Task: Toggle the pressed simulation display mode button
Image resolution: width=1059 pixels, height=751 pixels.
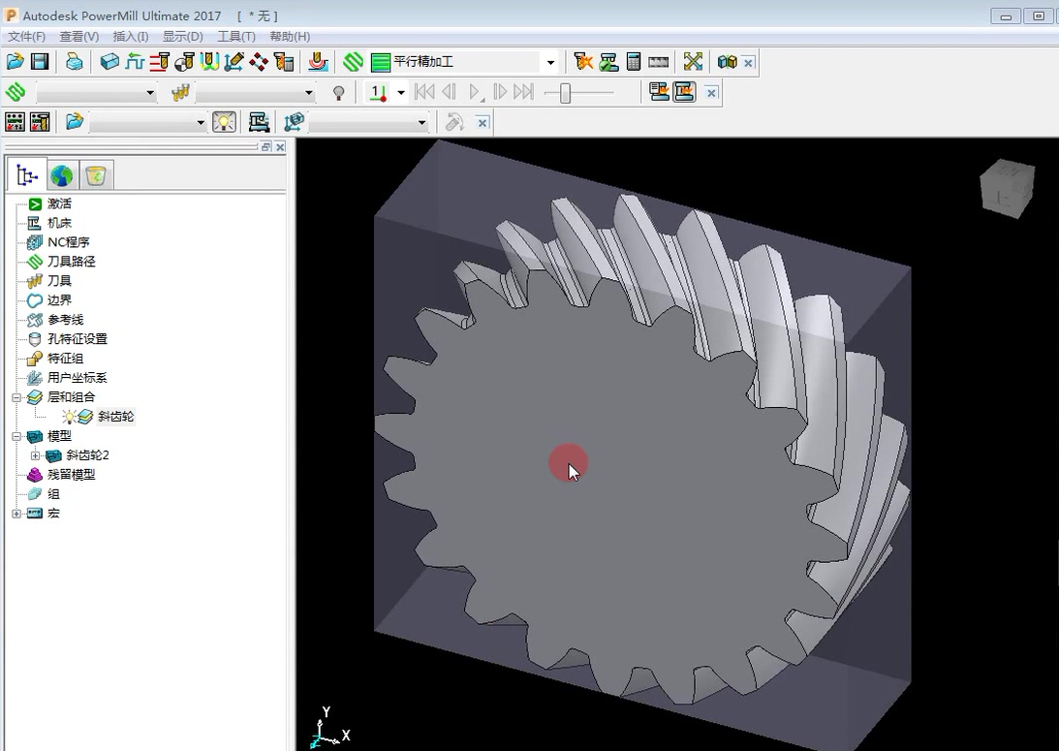Action: 684,92
